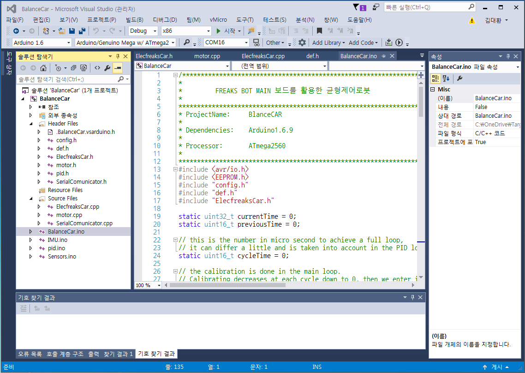Viewport: 525px width, 373px height.
Task: Click the Home icon in Solution Explorer
Action: click(x=43, y=68)
